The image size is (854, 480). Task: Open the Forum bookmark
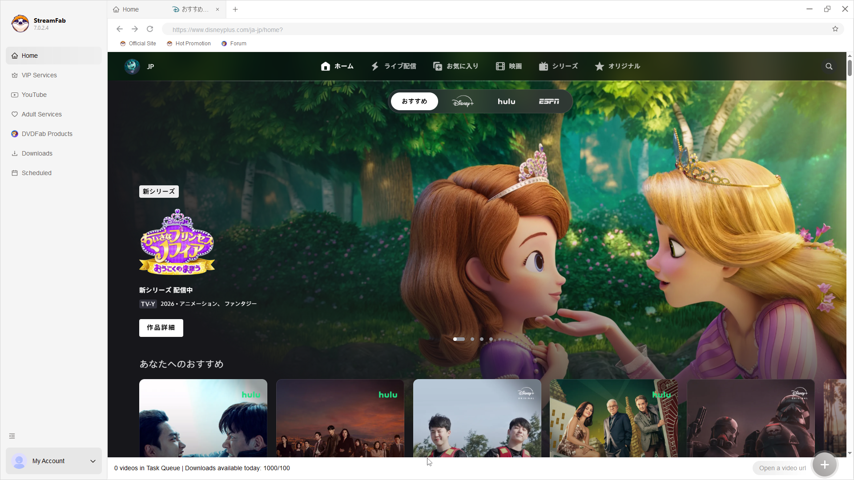(x=234, y=44)
